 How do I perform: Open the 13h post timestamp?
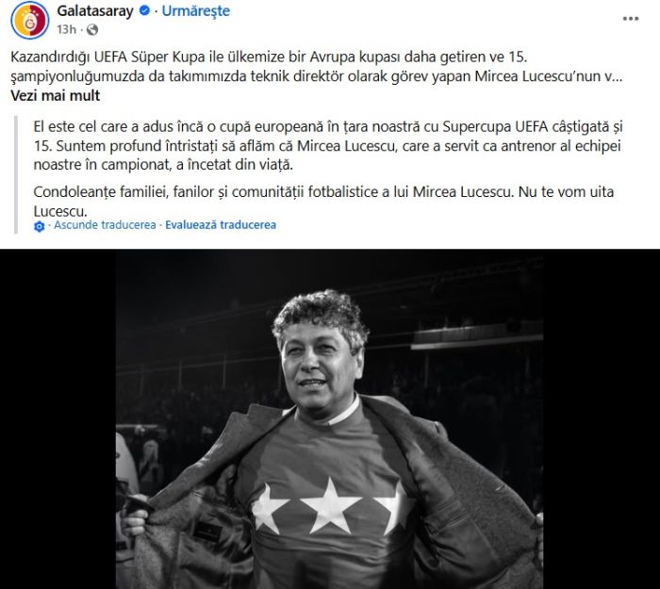click(67, 29)
